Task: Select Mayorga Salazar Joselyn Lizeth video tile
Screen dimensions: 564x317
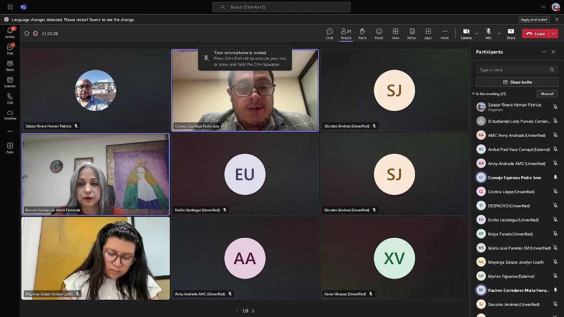Action: point(96,258)
